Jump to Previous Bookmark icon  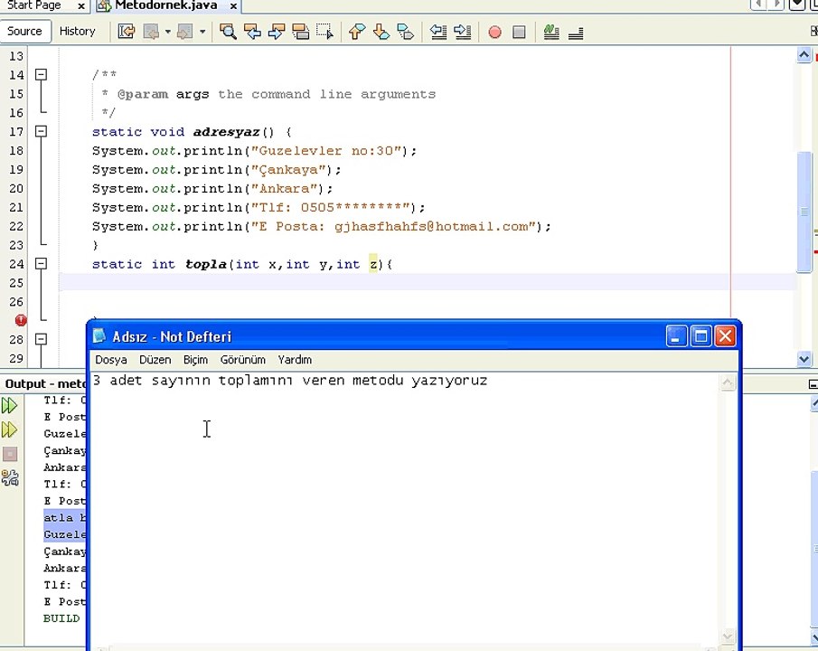pyautogui.click(x=357, y=32)
